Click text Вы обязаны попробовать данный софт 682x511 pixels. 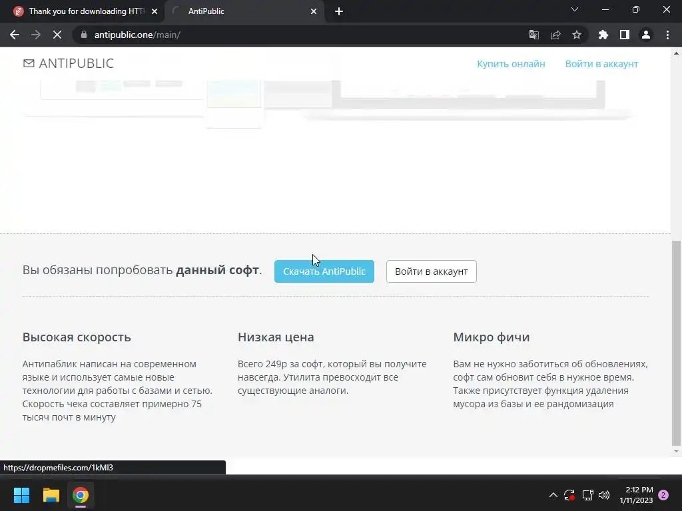tap(143, 270)
